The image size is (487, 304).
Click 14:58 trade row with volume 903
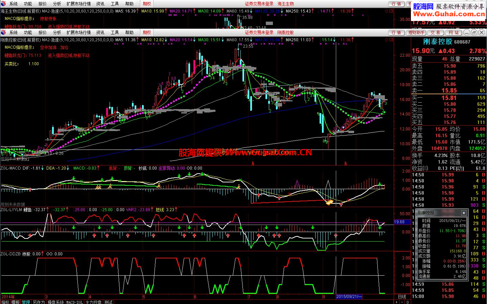pos(449,205)
